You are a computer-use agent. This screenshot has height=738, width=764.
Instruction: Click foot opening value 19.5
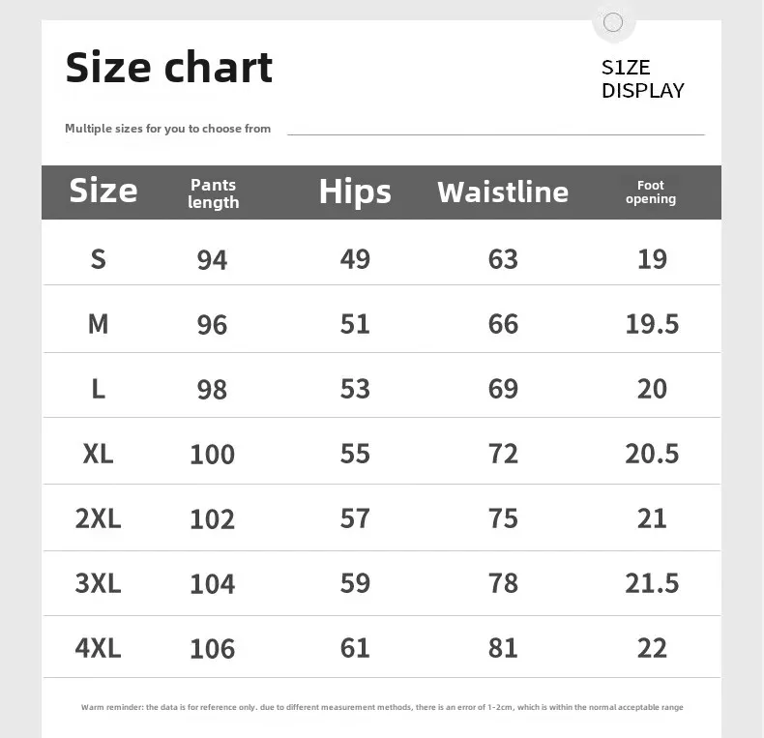(652, 324)
